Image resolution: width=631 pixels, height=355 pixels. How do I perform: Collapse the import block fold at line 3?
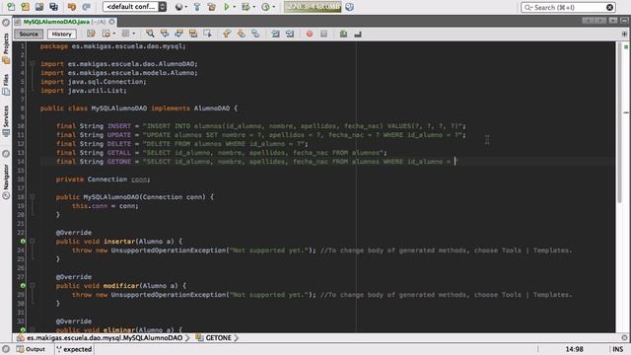[33, 63]
